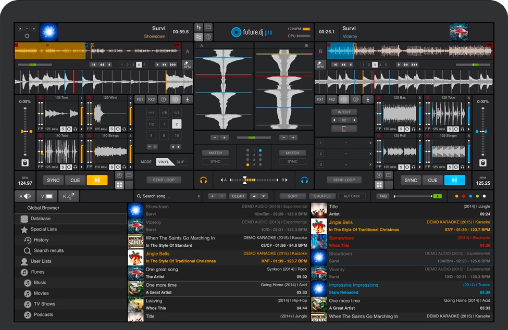Toggle FX1 on deck A
The width and height of the screenshot is (508, 330).
140,99
